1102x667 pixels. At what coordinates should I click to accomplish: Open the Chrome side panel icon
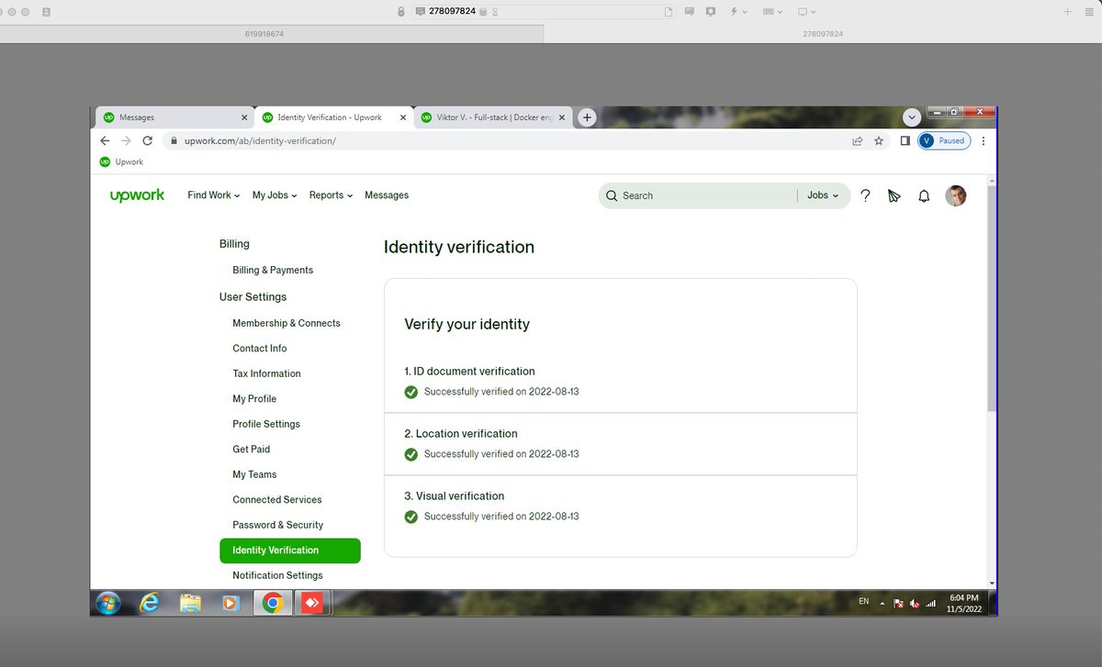pyautogui.click(x=905, y=141)
